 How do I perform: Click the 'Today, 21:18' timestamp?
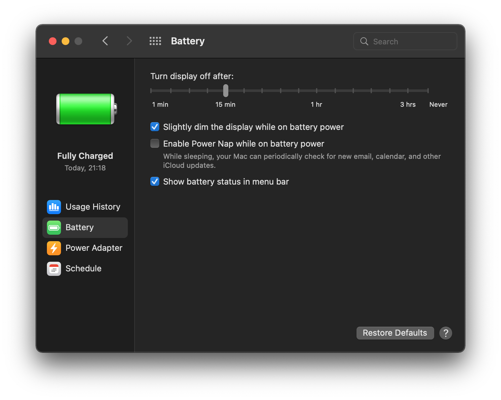pyautogui.click(x=85, y=168)
